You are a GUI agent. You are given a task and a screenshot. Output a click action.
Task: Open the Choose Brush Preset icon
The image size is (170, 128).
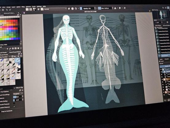point(42,9)
